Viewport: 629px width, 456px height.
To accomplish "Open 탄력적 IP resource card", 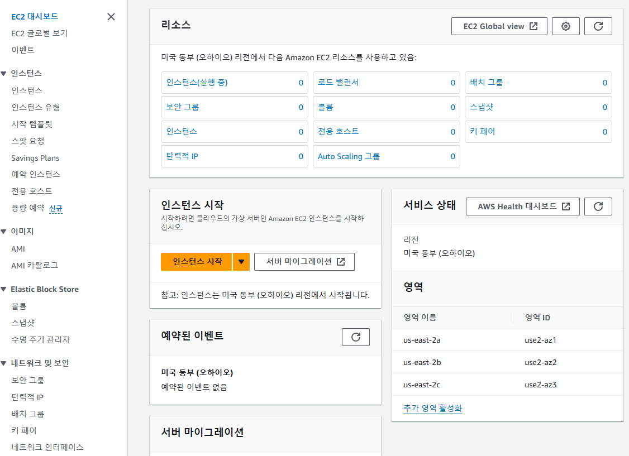I will pos(234,156).
